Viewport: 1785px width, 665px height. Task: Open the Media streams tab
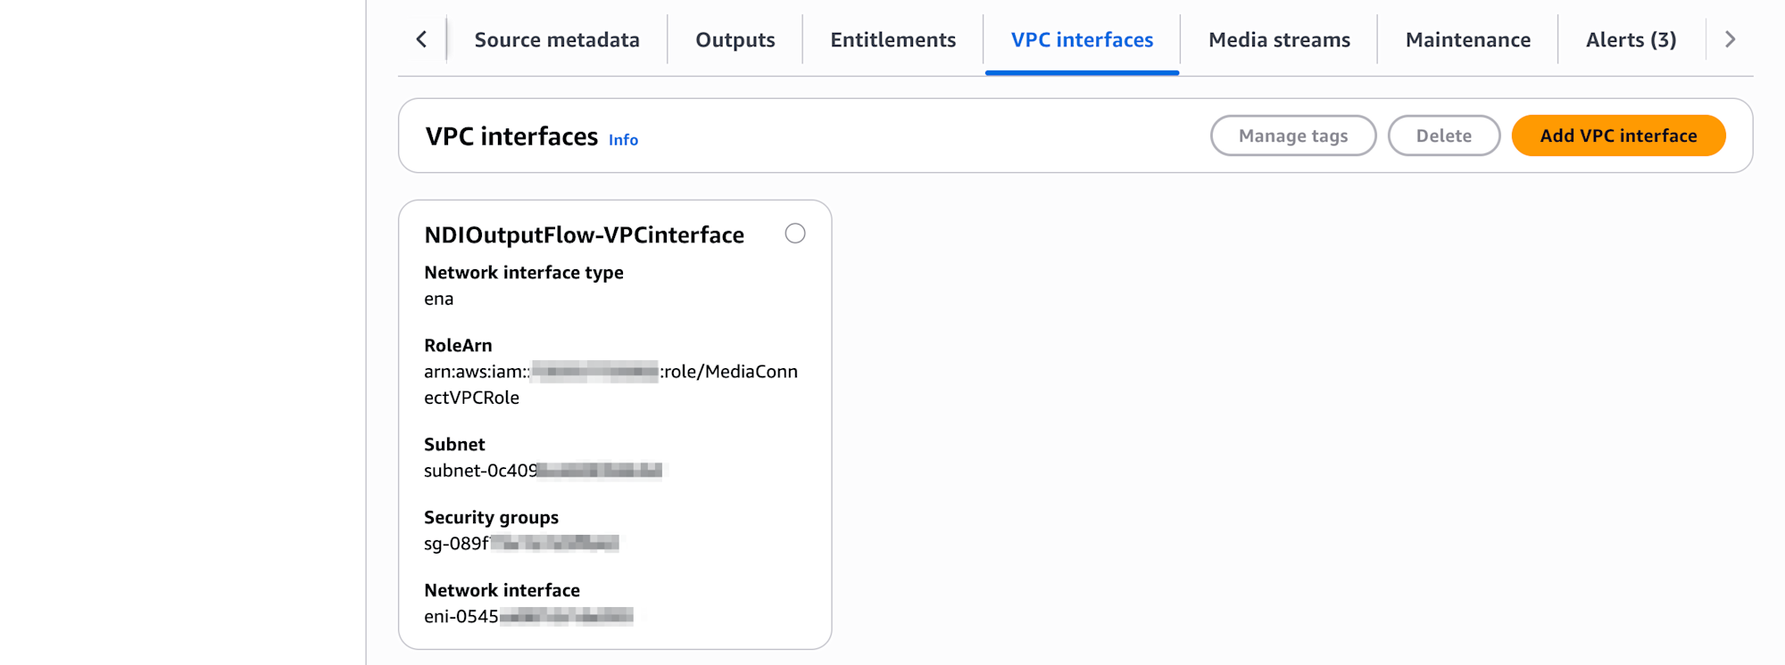1279,40
